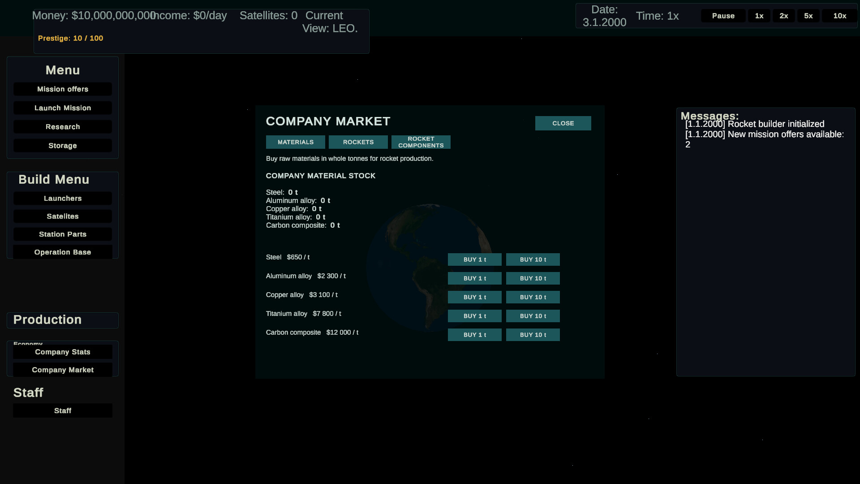Switch to Rocket Components tab
The width and height of the screenshot is (860, 484).
click(x=421, y=142)
